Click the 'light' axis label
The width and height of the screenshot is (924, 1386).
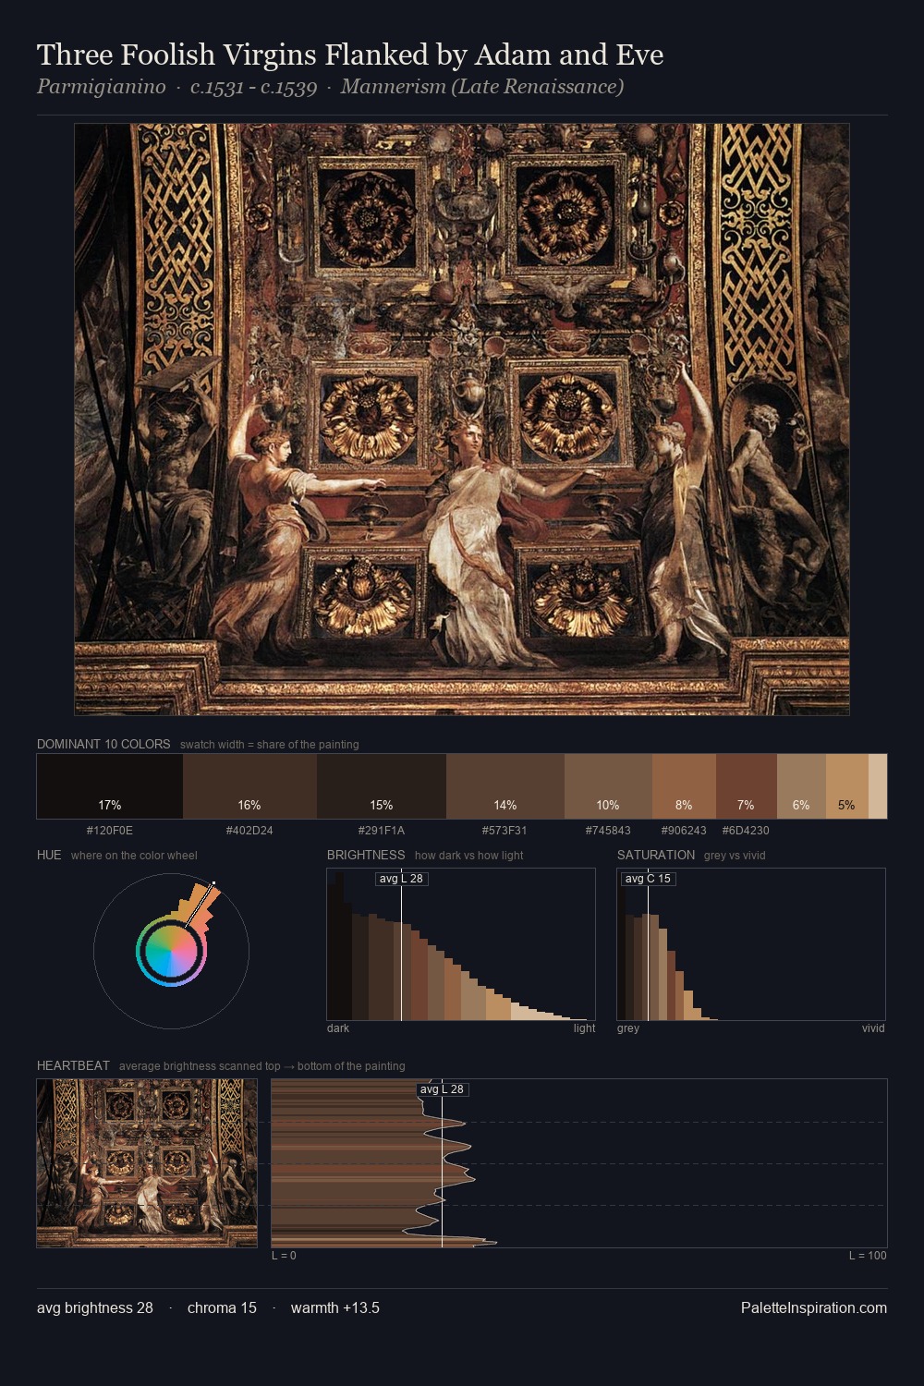pos(584,1028)
